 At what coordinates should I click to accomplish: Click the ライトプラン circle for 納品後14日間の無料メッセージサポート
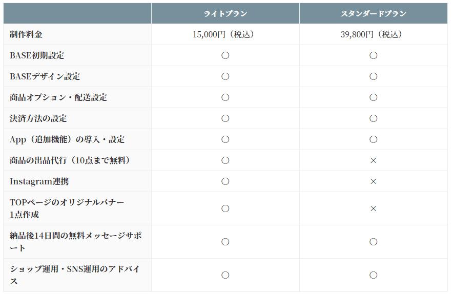225,242
